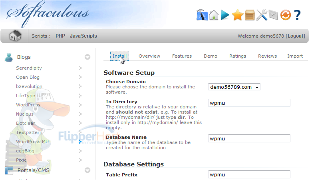Viewport: 310px width, 180px height.
Task: Select WordPress in the Blogs list
Action: (x=28, y=105)
